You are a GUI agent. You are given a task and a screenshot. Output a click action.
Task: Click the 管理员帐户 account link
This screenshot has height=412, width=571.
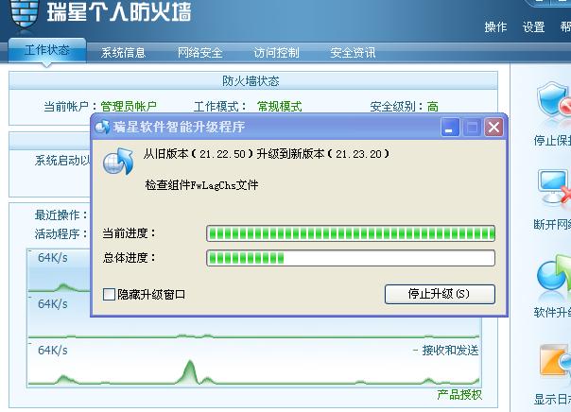(129, 106)
